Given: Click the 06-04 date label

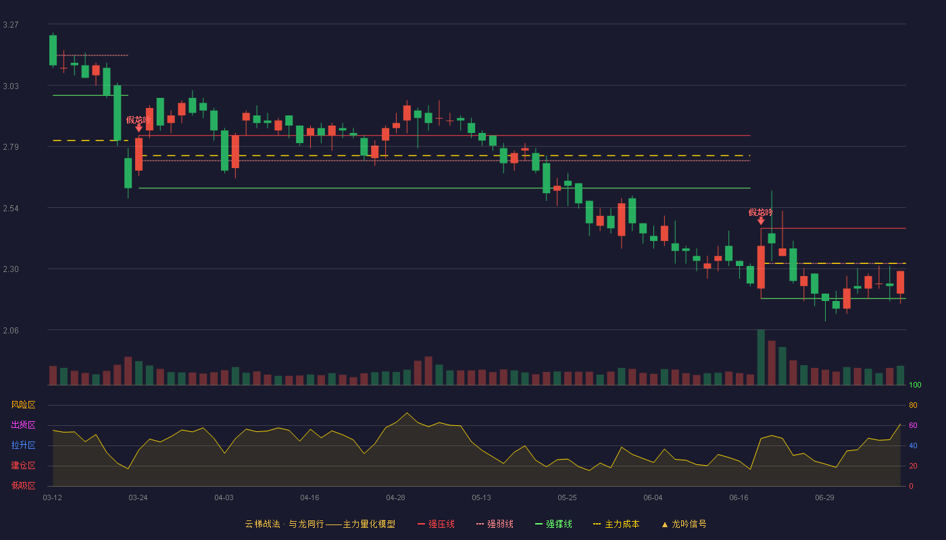Looking at the screenshot, I should point(653,497).
